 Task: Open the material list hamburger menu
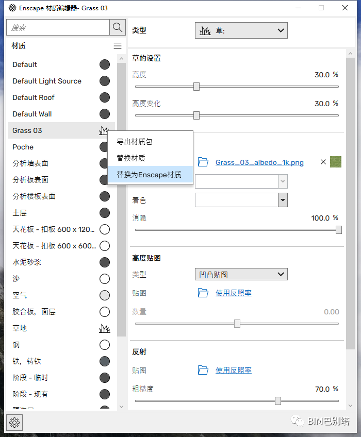tap(118, 46)
